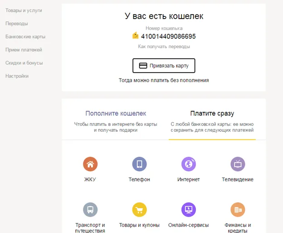Switch to the Платите сразу tab
This screenshot has width=283, height=233.
tap(212, 114)
